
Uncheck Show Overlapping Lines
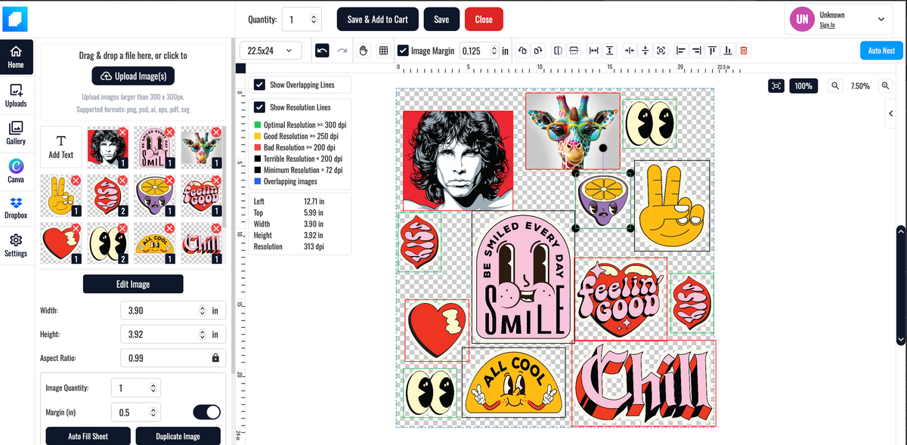259,85
